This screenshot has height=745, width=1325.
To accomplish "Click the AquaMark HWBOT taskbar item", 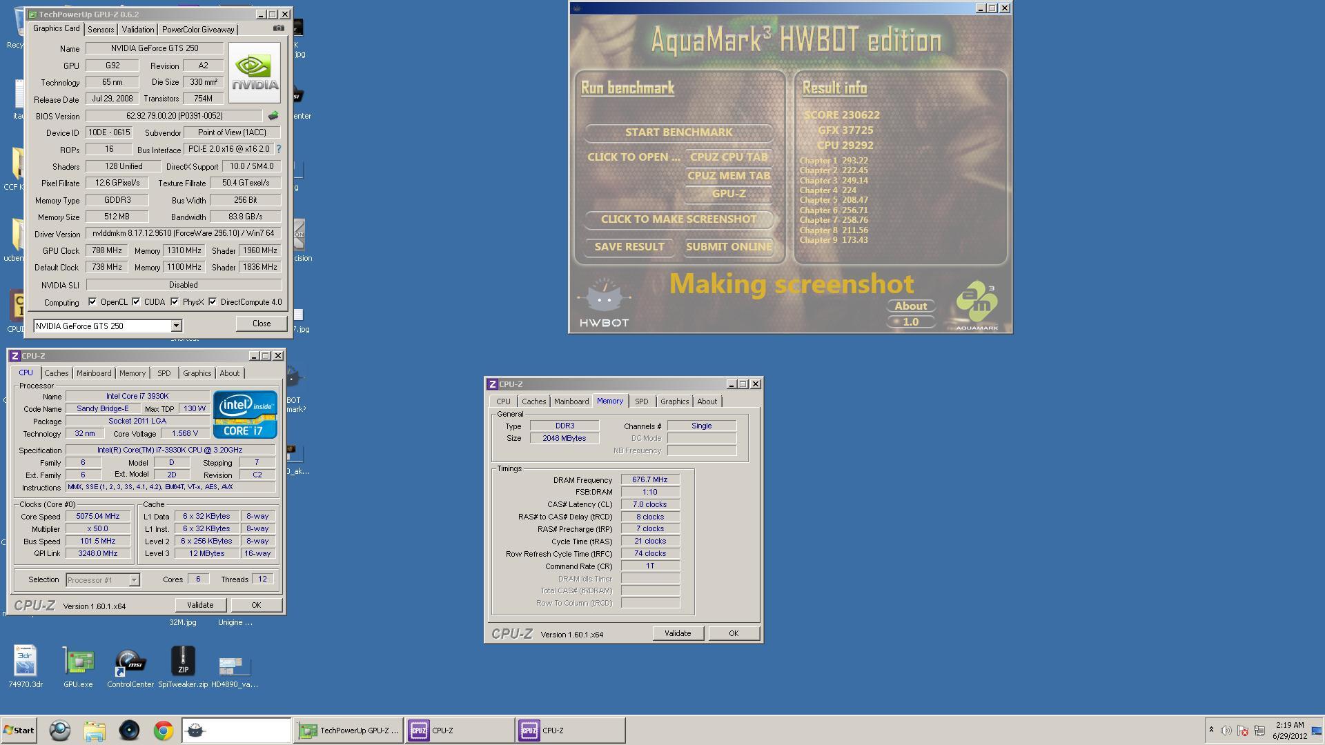I will tap(237, 731).
